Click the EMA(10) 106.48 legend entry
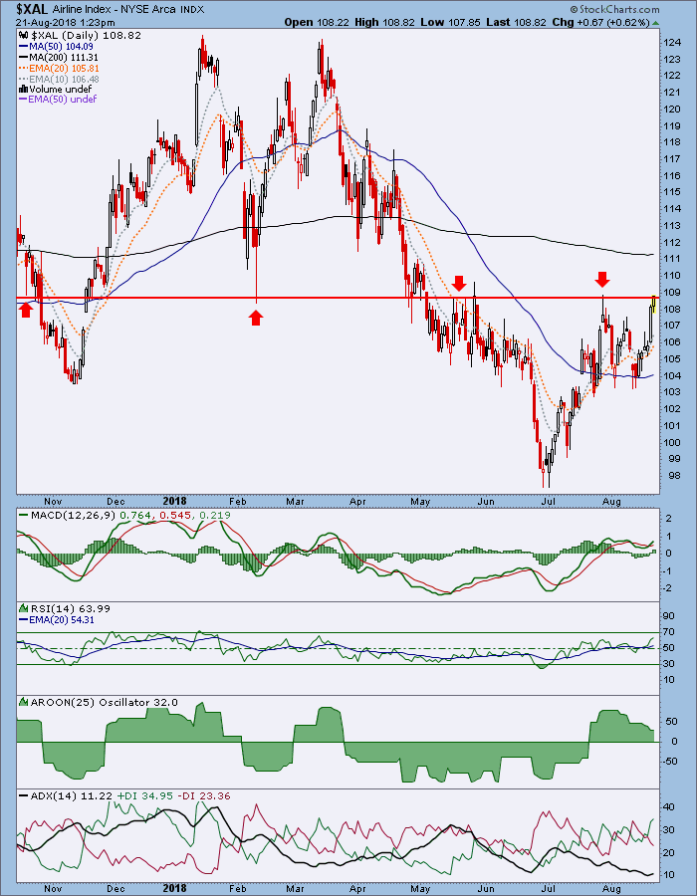The height and width of the screenshot is (896, 697). 64,79
